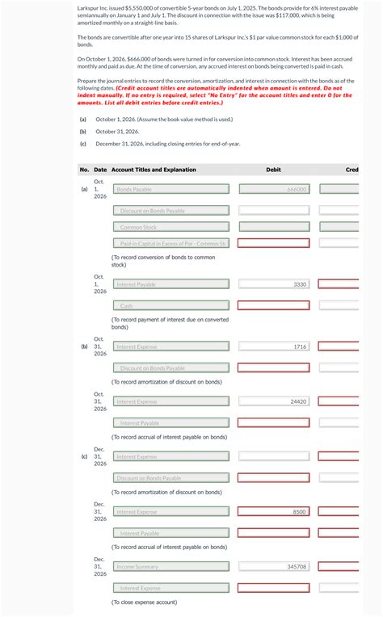Open Interest Payable dropdown in Oct. 31 accrual entry
This screenshot has height=617, width=383.
coord(171,423)
